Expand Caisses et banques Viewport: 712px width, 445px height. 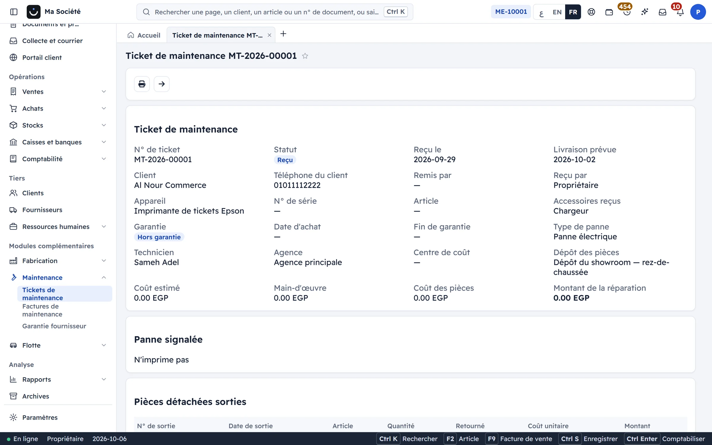point(58,142)
